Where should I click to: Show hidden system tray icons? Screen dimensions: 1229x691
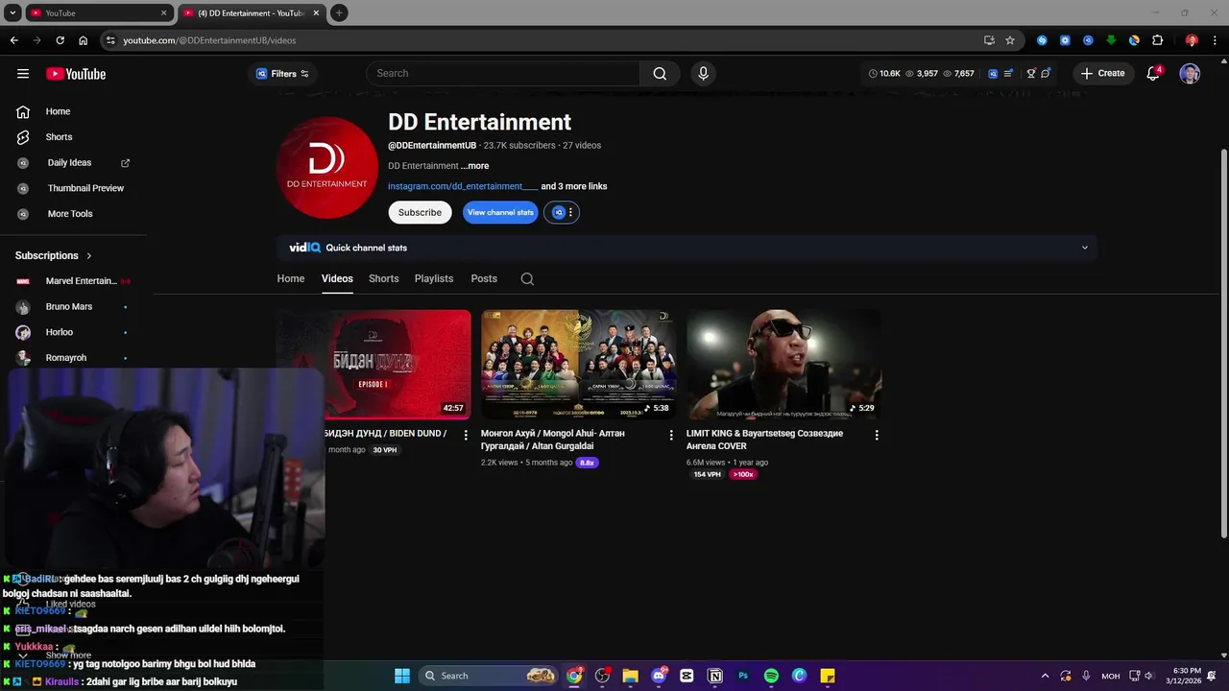(x=1046, y=676)
